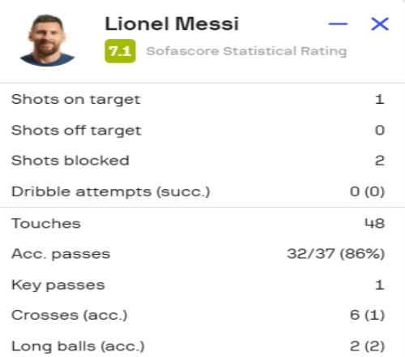The image size is (405, 357).
Task: Click the Lionel Messi player name
Action: 172,24
